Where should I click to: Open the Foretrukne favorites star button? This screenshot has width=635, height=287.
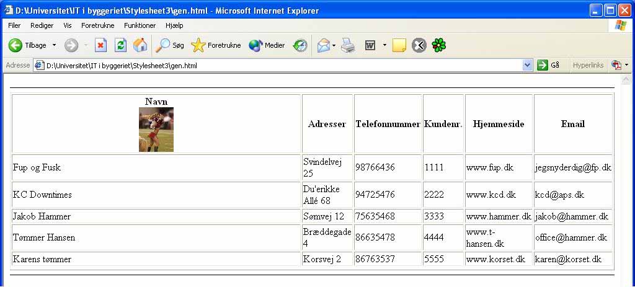point(216,45)
